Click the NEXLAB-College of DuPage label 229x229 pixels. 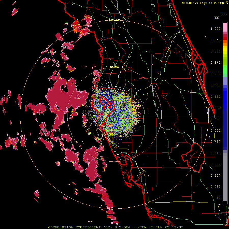click(203, 3)
